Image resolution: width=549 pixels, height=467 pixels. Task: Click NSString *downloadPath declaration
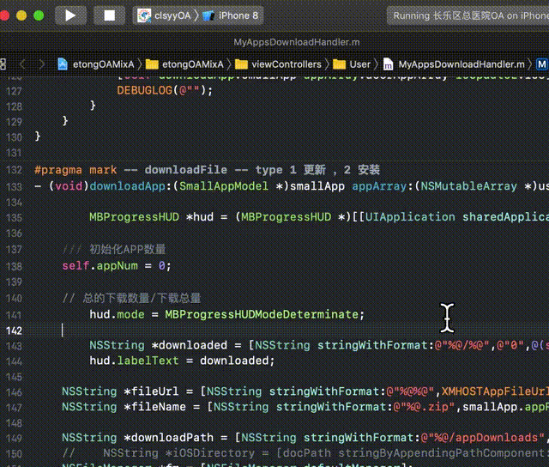coord(137,437)
